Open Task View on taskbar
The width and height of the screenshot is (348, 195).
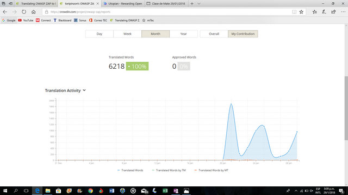pyautogui.click(x=26, y=191)
